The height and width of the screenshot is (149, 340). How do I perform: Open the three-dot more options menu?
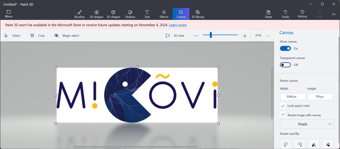pyautogui.click(x=268, y=36)
